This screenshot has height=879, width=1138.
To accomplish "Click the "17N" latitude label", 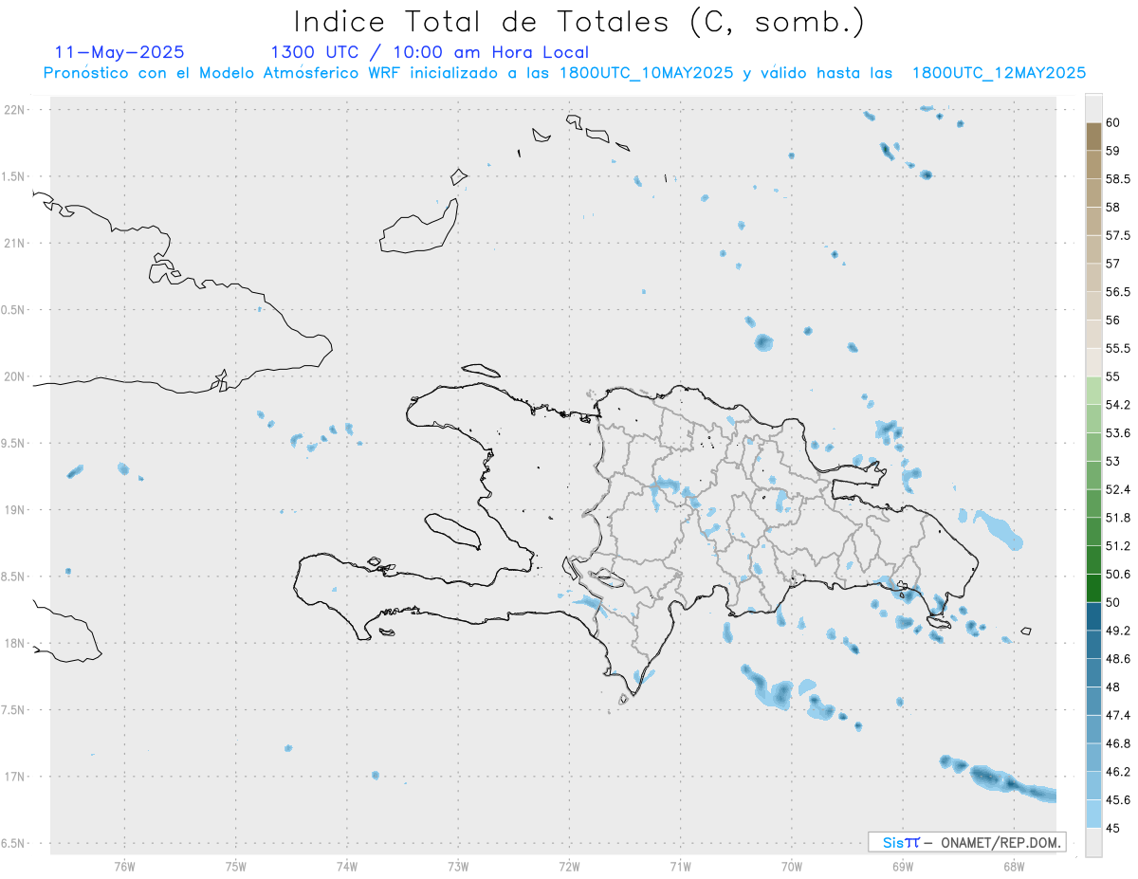I will click(x=13, y=777).
